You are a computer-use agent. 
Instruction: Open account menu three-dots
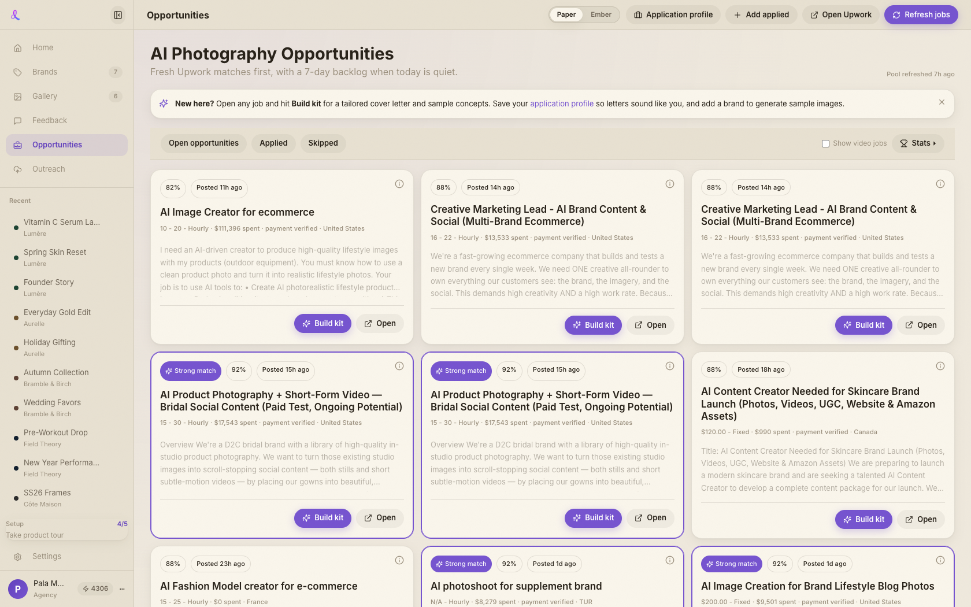[x=122, y=589]
